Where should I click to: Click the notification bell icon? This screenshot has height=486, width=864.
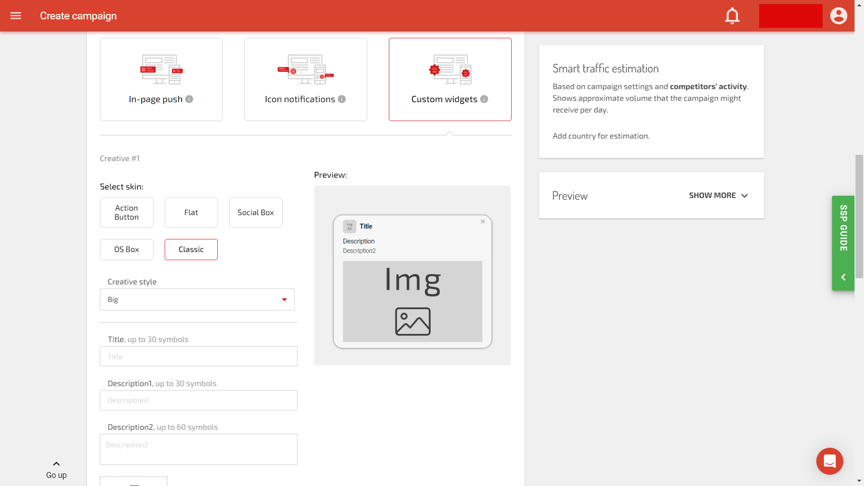click(732, 15)
